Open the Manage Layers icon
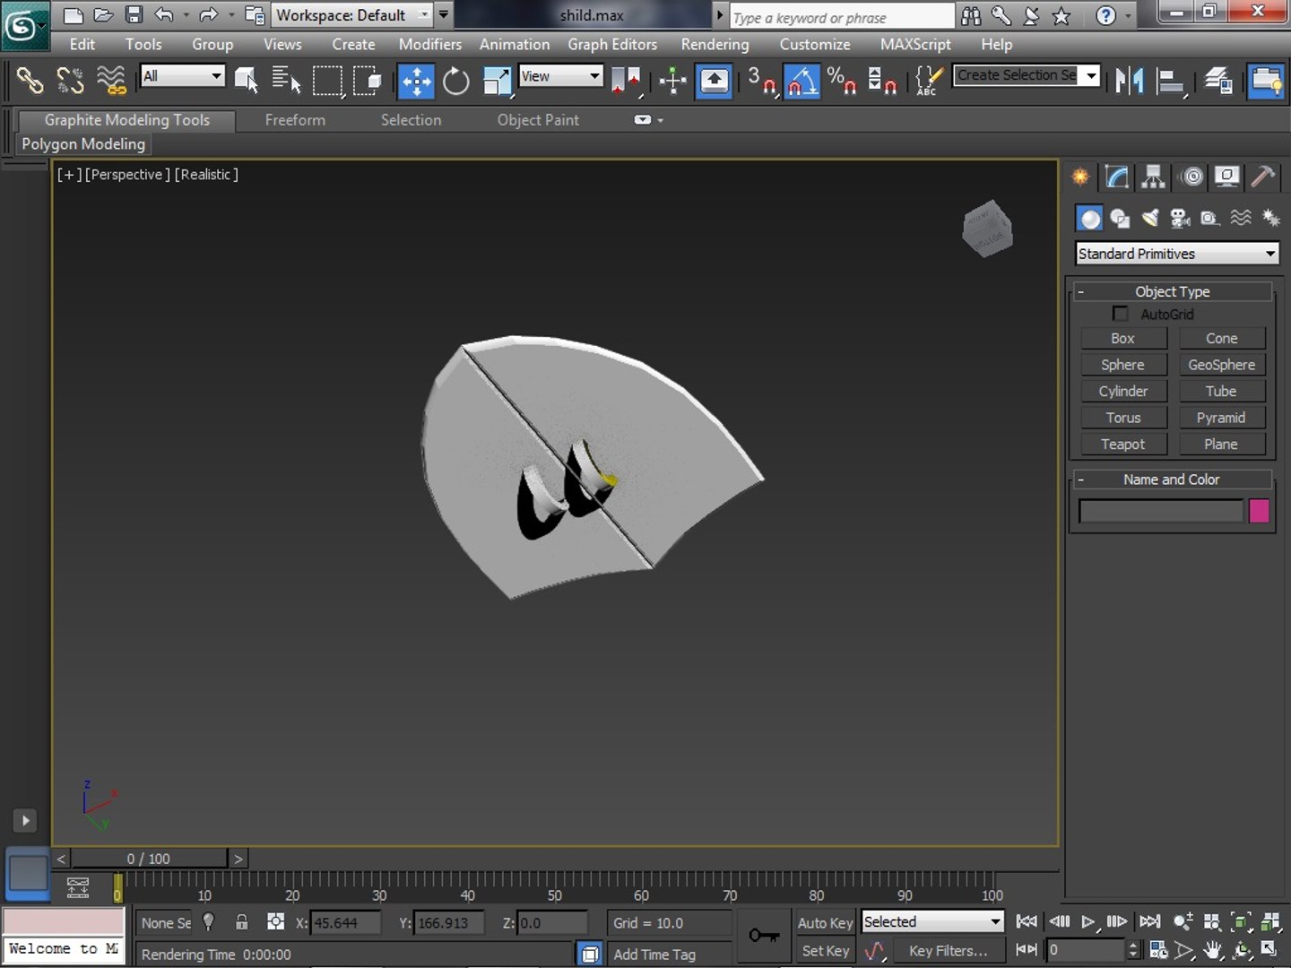1291x968 pixels. click(x=1218, y=81)
